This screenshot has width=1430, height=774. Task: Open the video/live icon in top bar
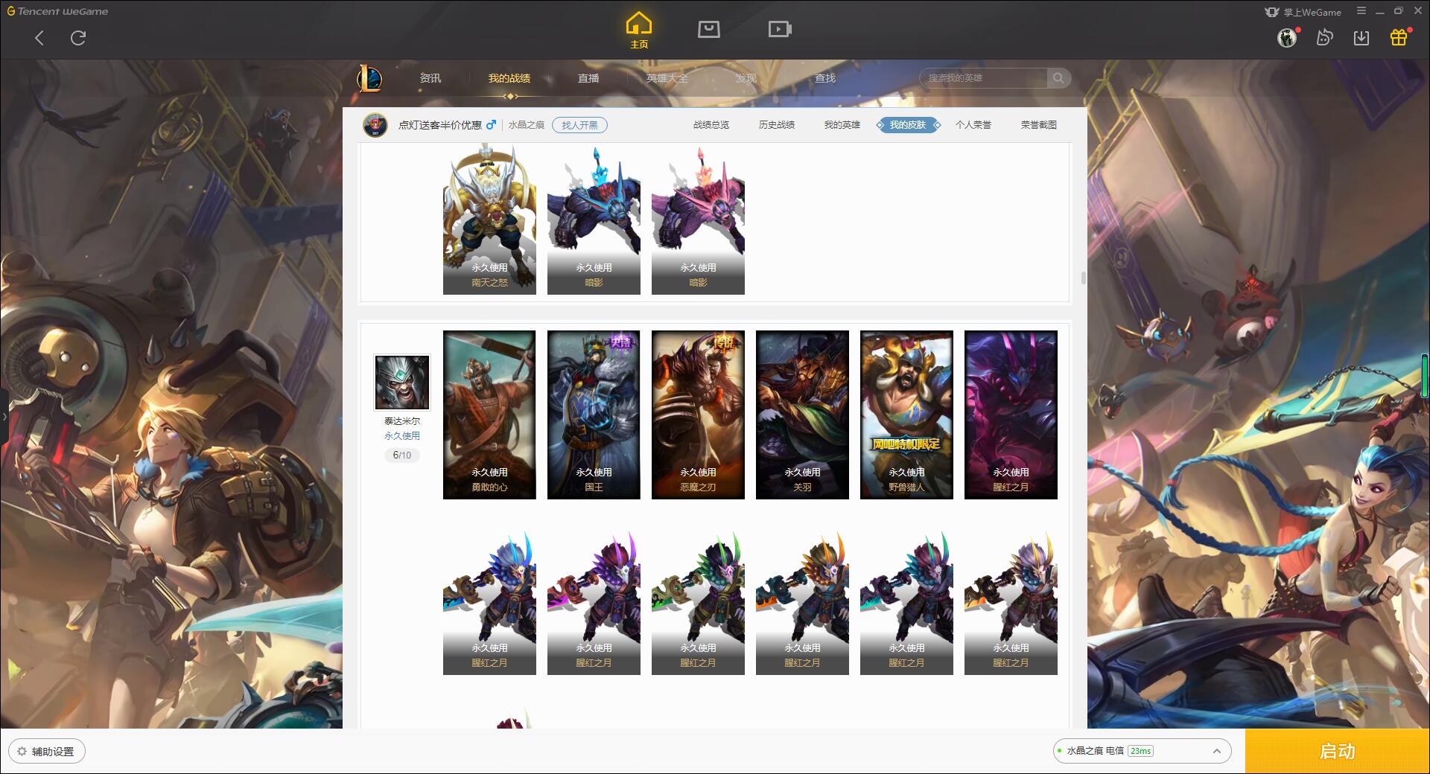[x=780, y=29]
